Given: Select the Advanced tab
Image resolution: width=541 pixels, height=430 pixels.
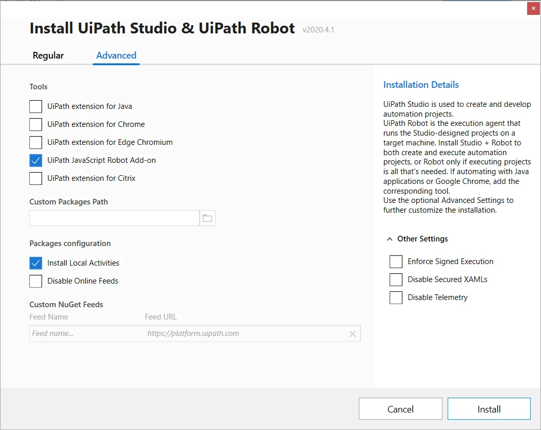Looking at the screenshot, I should click(x=117, y=55).
